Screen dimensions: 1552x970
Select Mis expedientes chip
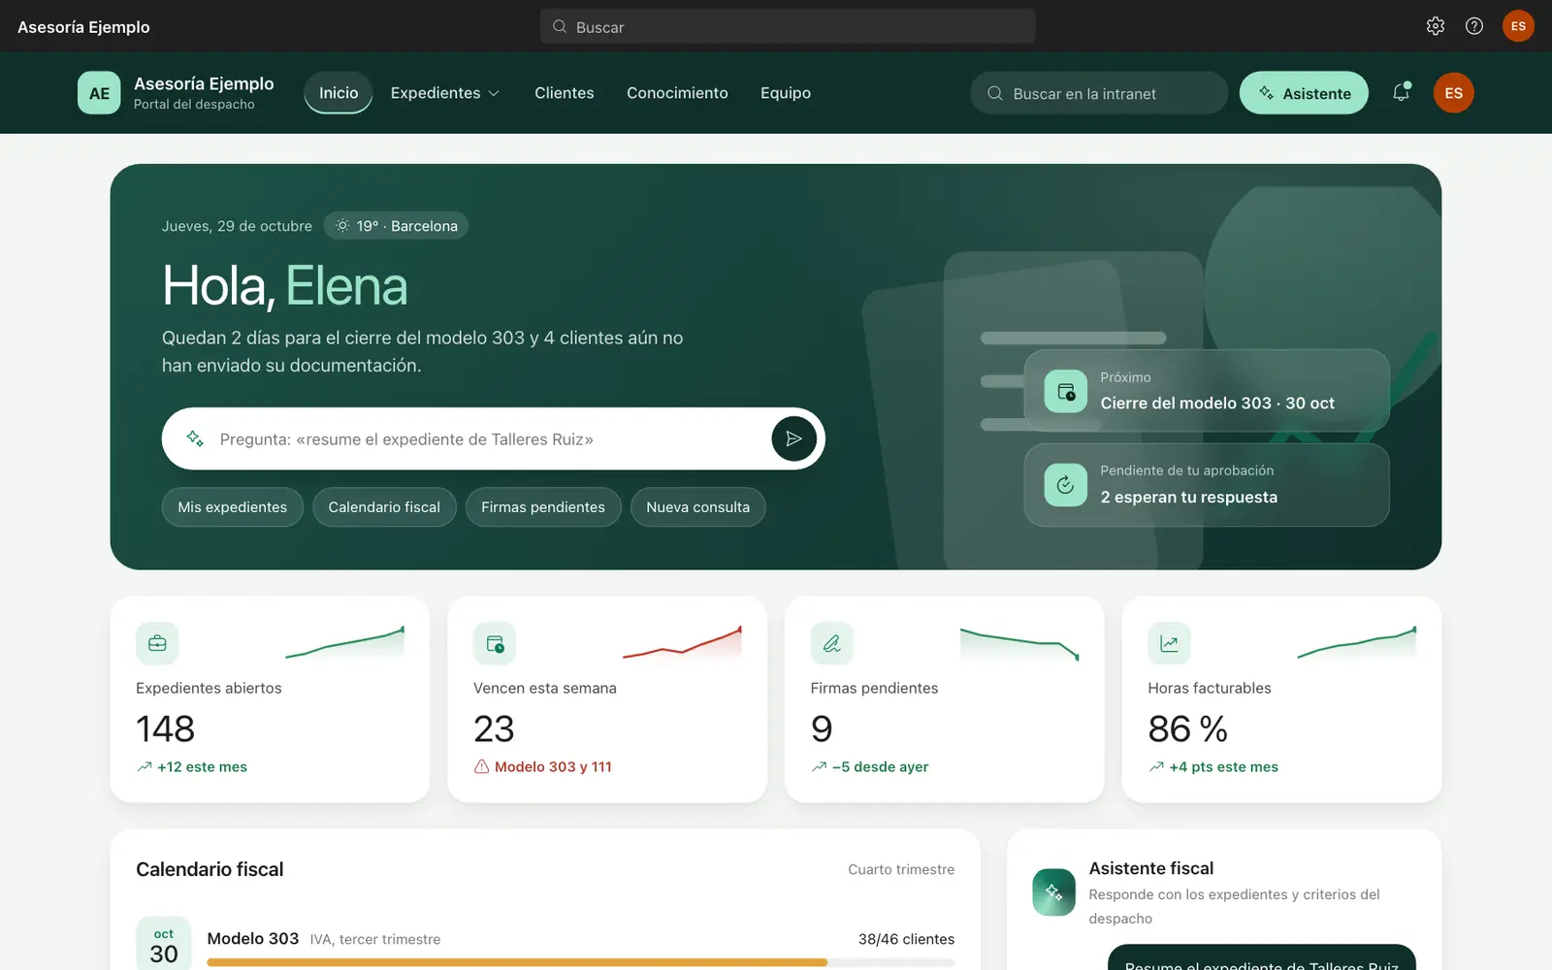233,507
